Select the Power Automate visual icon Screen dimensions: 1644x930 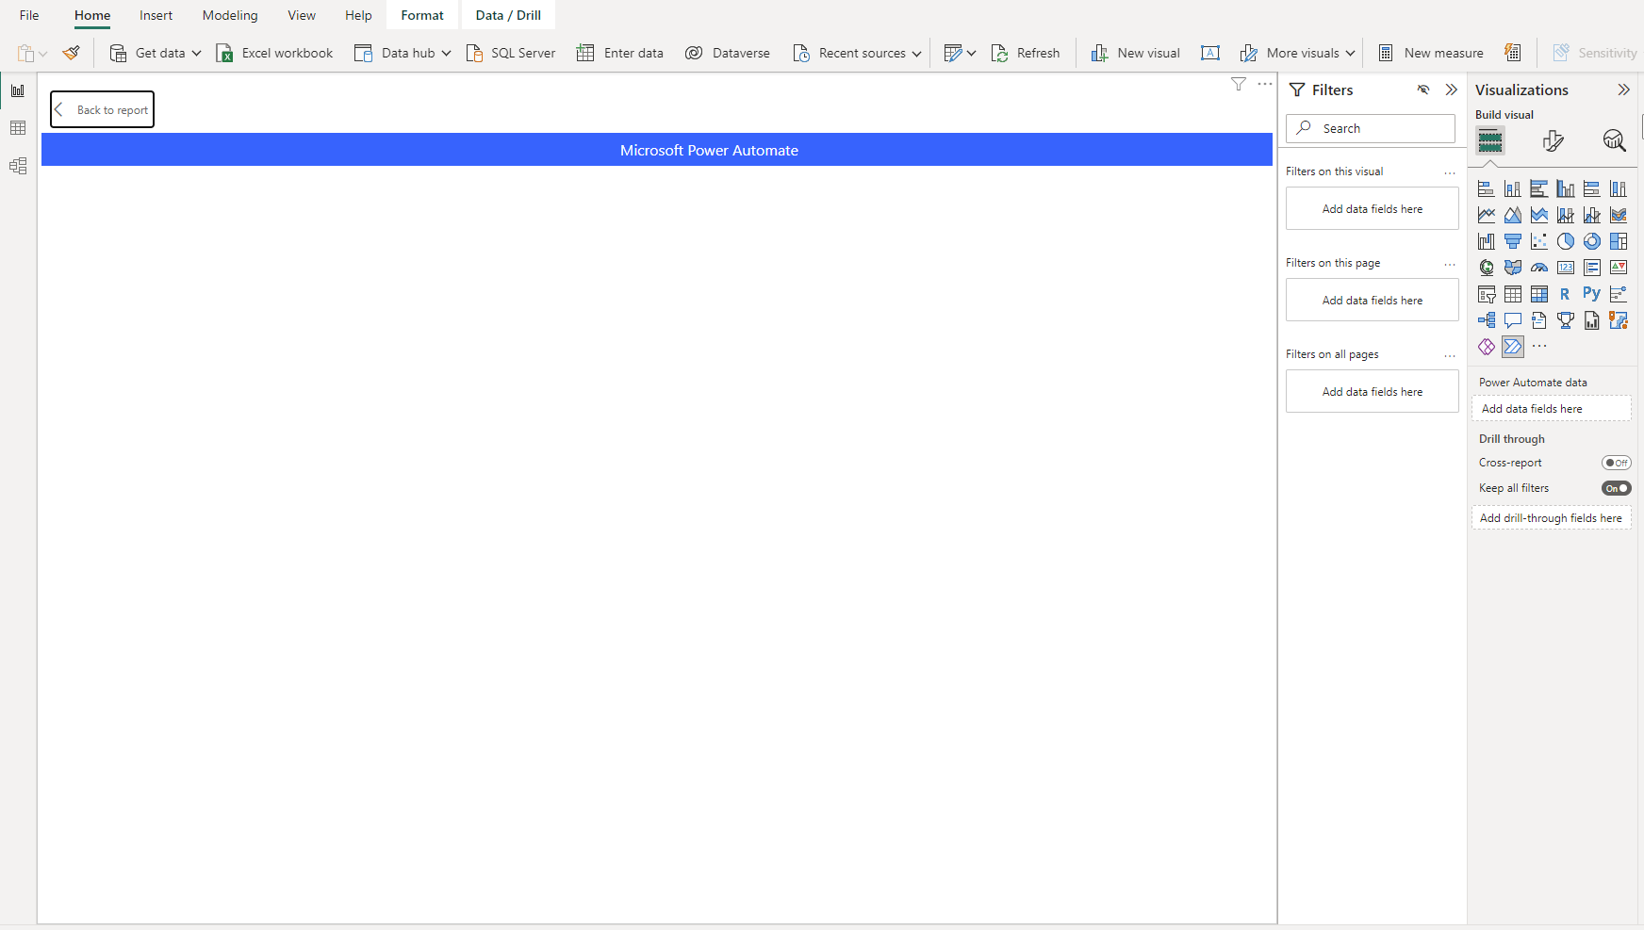pyautogui.click(x=1513, y=347)
